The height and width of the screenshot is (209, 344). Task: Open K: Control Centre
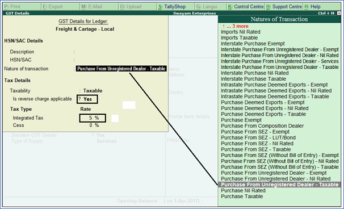click(x=246, y=7)
